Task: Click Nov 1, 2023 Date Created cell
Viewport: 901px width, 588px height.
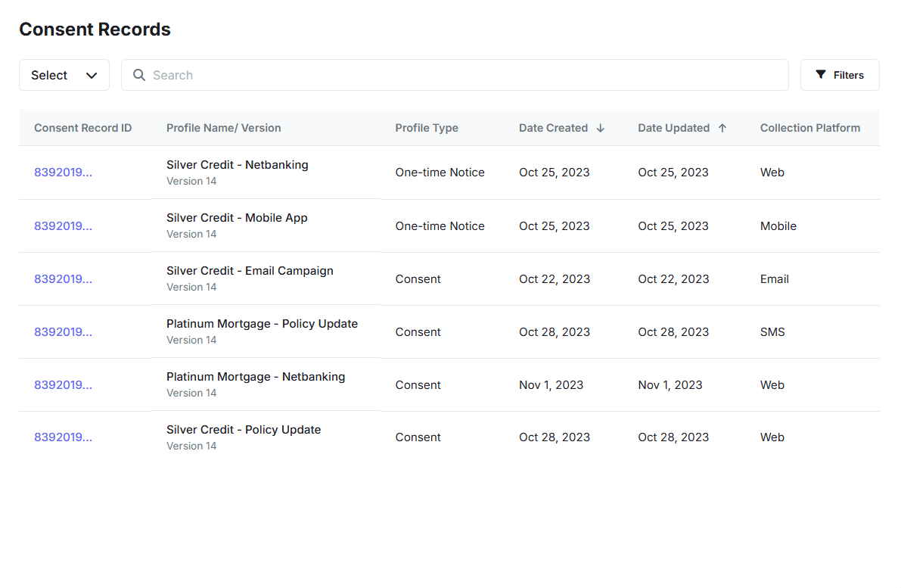Action: pyautogui.click(x=551, y=384)
